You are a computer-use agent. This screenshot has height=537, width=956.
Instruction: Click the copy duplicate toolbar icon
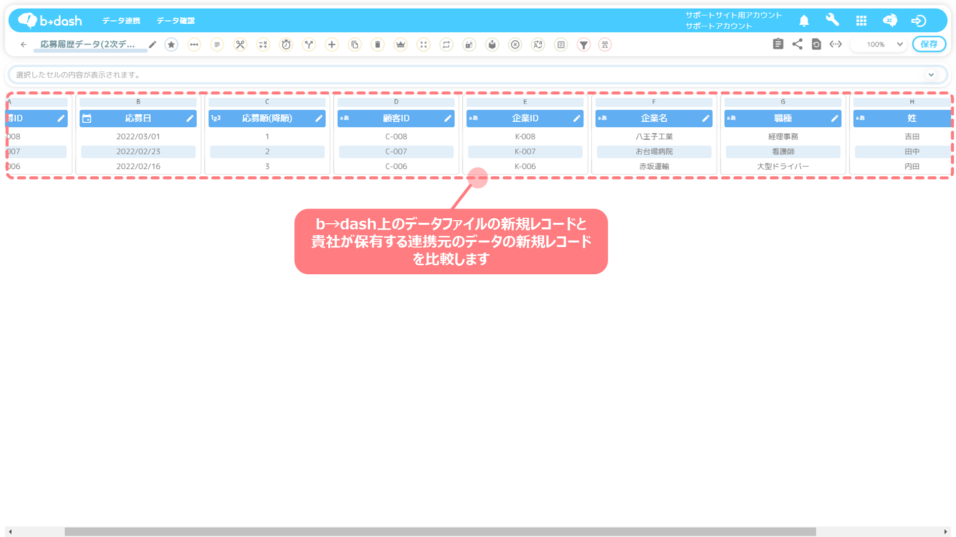coord(355,44)
